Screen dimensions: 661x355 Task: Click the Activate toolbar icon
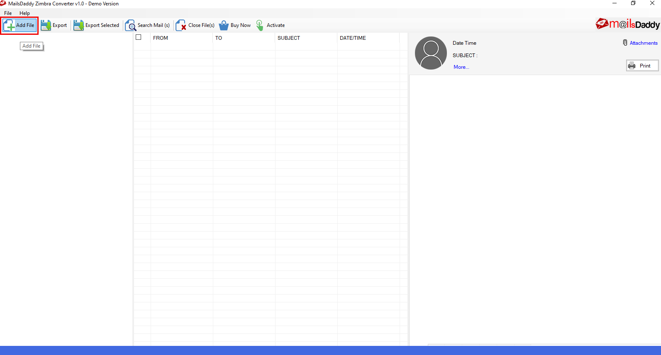pos(260,25)
